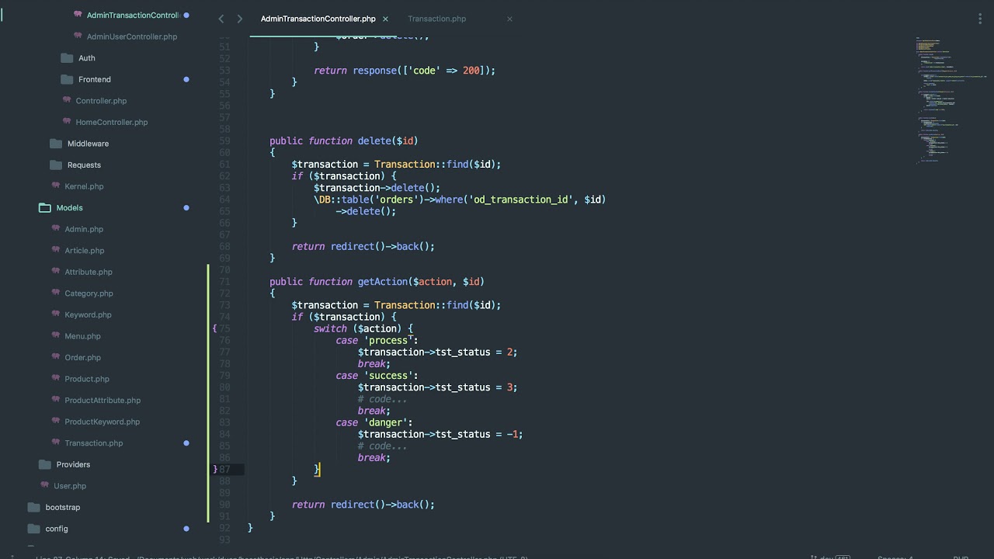
Task: Click line number 59 in the gutter
Action: tap(224, 141)
